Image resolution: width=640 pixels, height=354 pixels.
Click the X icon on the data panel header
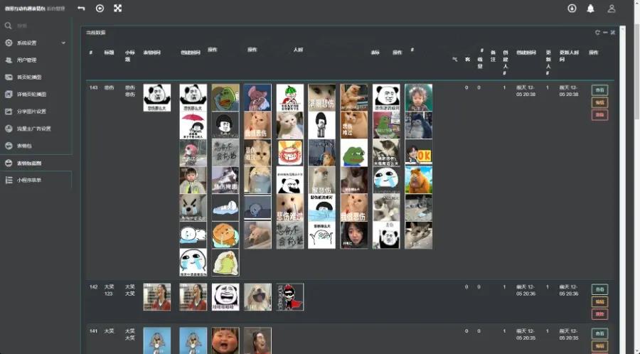pyautogui.click(x=613, y=32)
